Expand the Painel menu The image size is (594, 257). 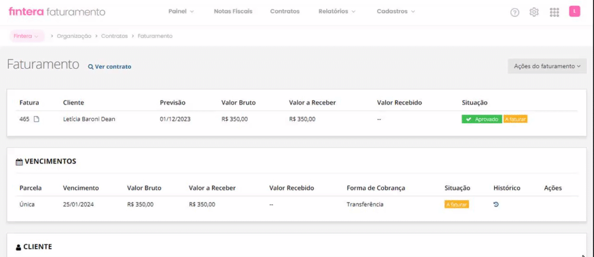tap(181, 11)
